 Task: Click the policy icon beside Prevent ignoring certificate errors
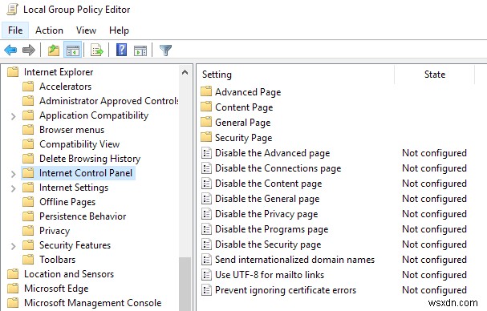[206, 290]
